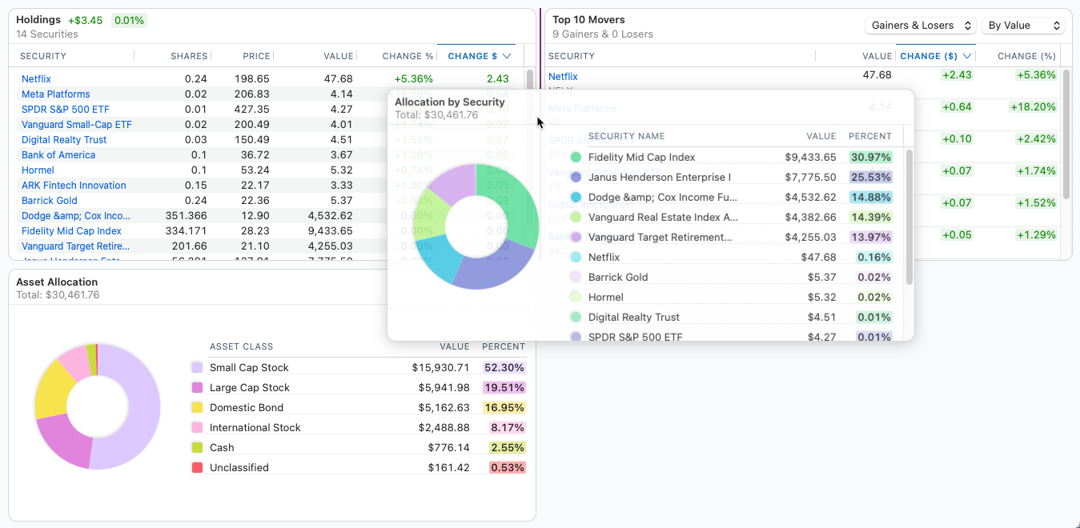Click the Janus Henderson Enterprise color dot

[576, 178]
